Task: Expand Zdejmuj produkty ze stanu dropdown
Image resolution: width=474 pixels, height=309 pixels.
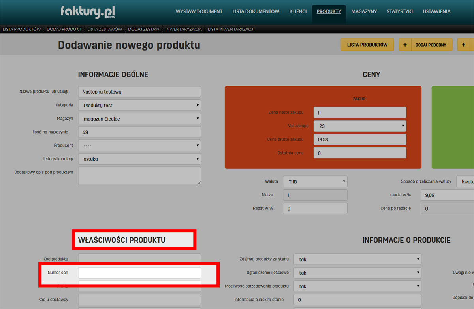Action: [357, 259]
